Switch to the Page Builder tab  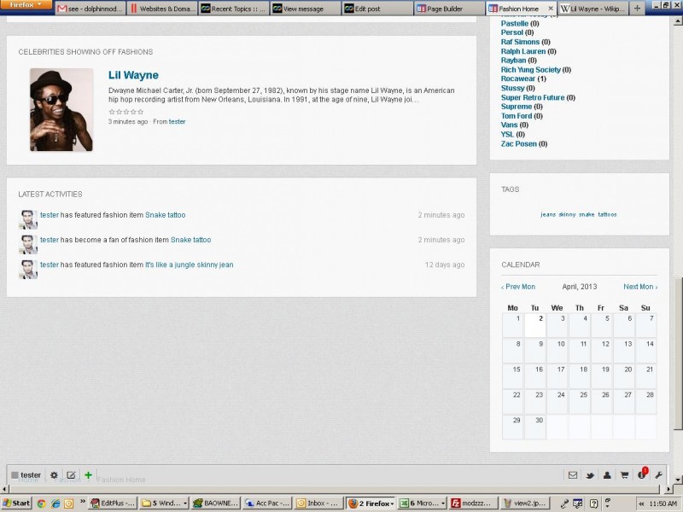(x=450, y=9)
